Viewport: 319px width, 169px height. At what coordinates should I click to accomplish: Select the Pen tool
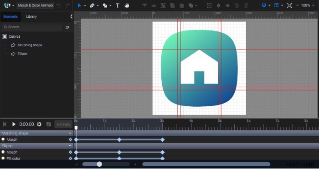click(92, 5)
